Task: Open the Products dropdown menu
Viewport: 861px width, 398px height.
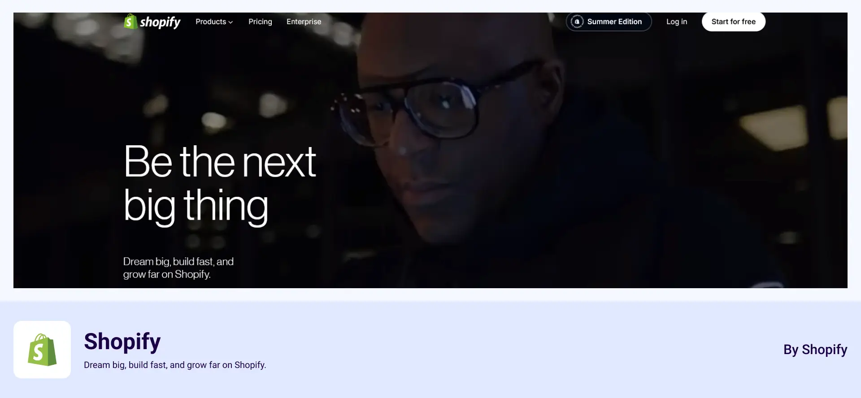Action: pos(214,22)
